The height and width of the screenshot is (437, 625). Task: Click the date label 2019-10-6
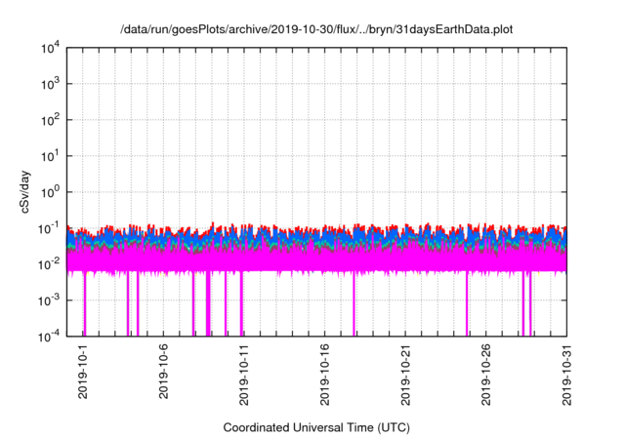(163, 372)
